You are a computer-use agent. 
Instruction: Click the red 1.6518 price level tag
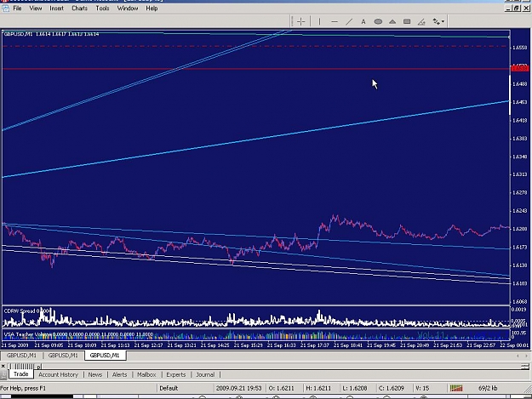519,68
